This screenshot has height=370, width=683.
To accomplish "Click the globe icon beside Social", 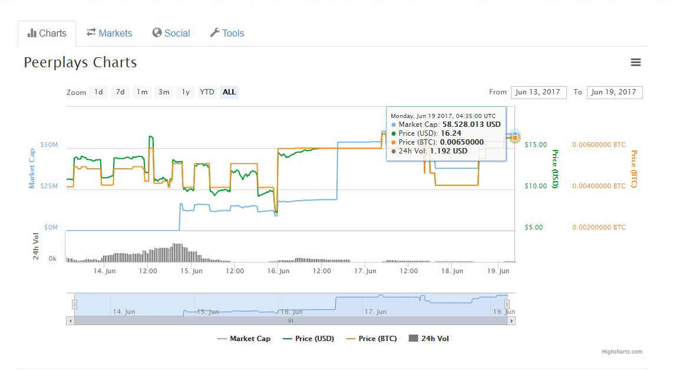I will pos(157,32).
